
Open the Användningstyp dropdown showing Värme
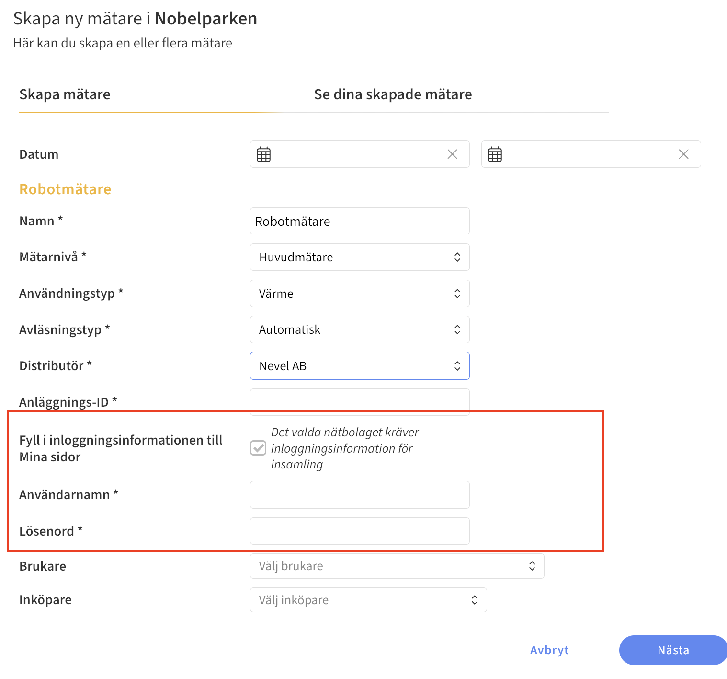359,293
